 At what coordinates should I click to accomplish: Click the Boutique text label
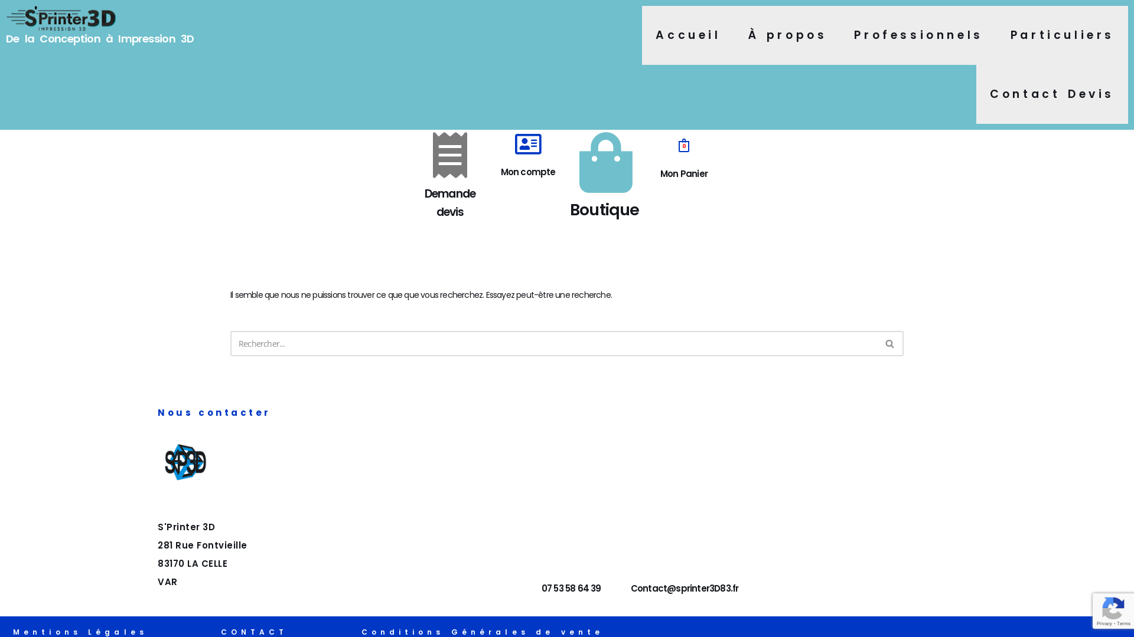pos(604,210)
